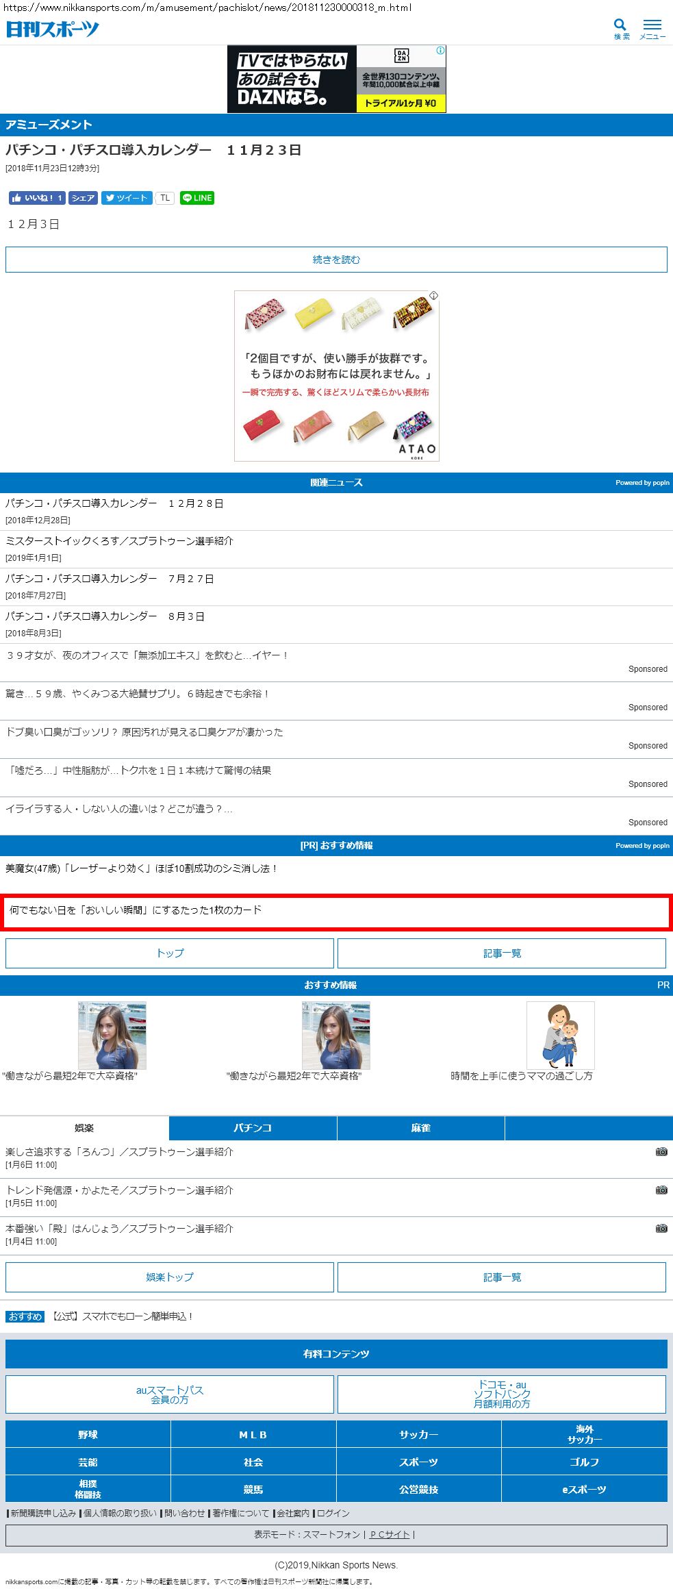Switch to the 麻雀 tab

click(420, 1128)
